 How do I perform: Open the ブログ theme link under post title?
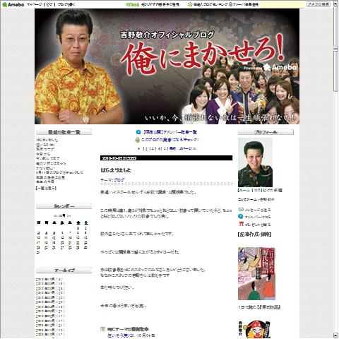(x=119, y=180)
